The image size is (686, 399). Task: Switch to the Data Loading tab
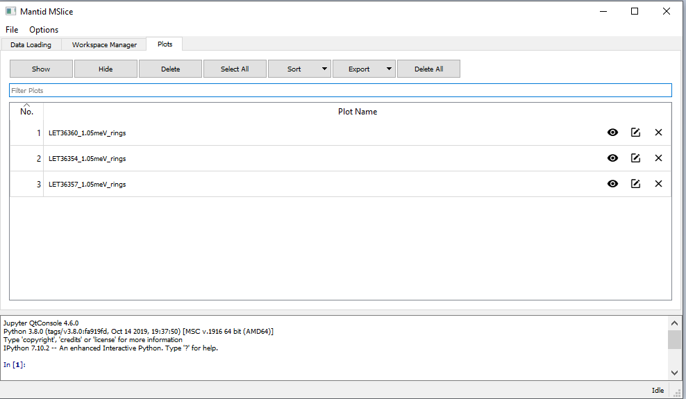click(x=31, y=45)
